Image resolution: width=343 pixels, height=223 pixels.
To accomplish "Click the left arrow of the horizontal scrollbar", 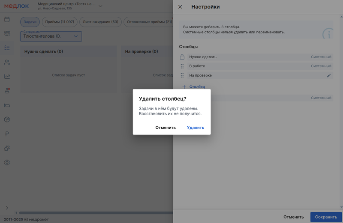I will pos(16,213).
